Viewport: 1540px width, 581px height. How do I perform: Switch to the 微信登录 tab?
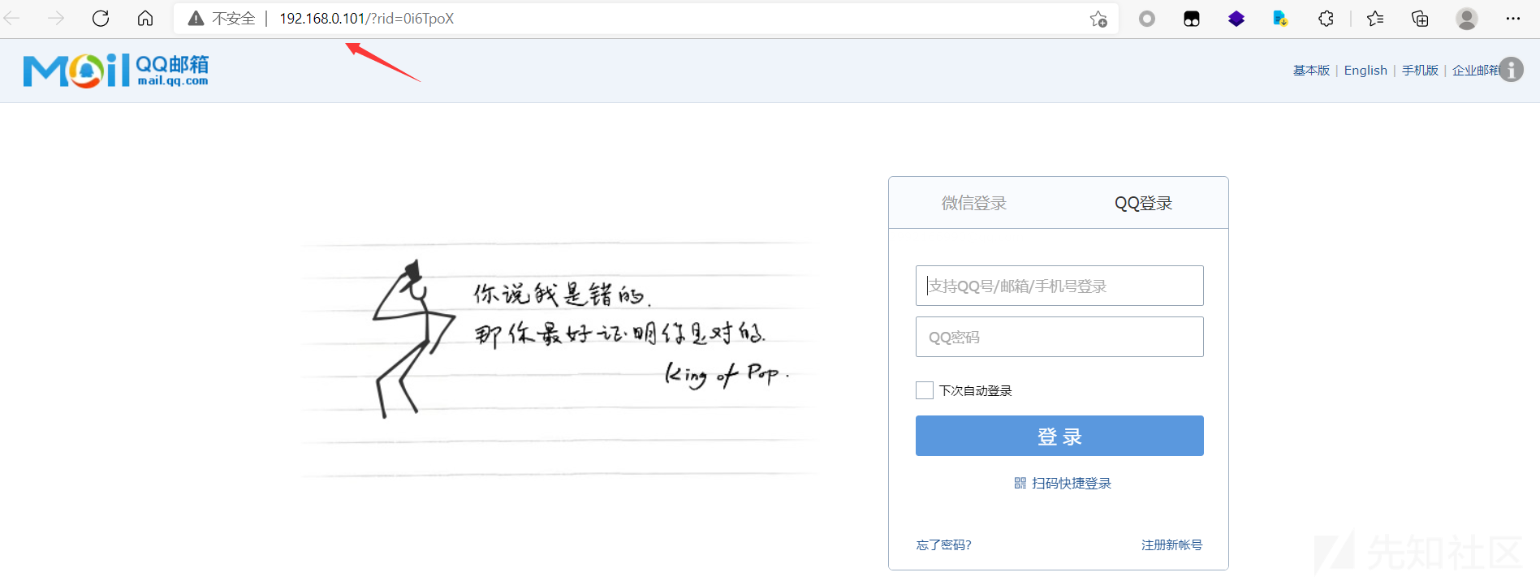point(973,204)
